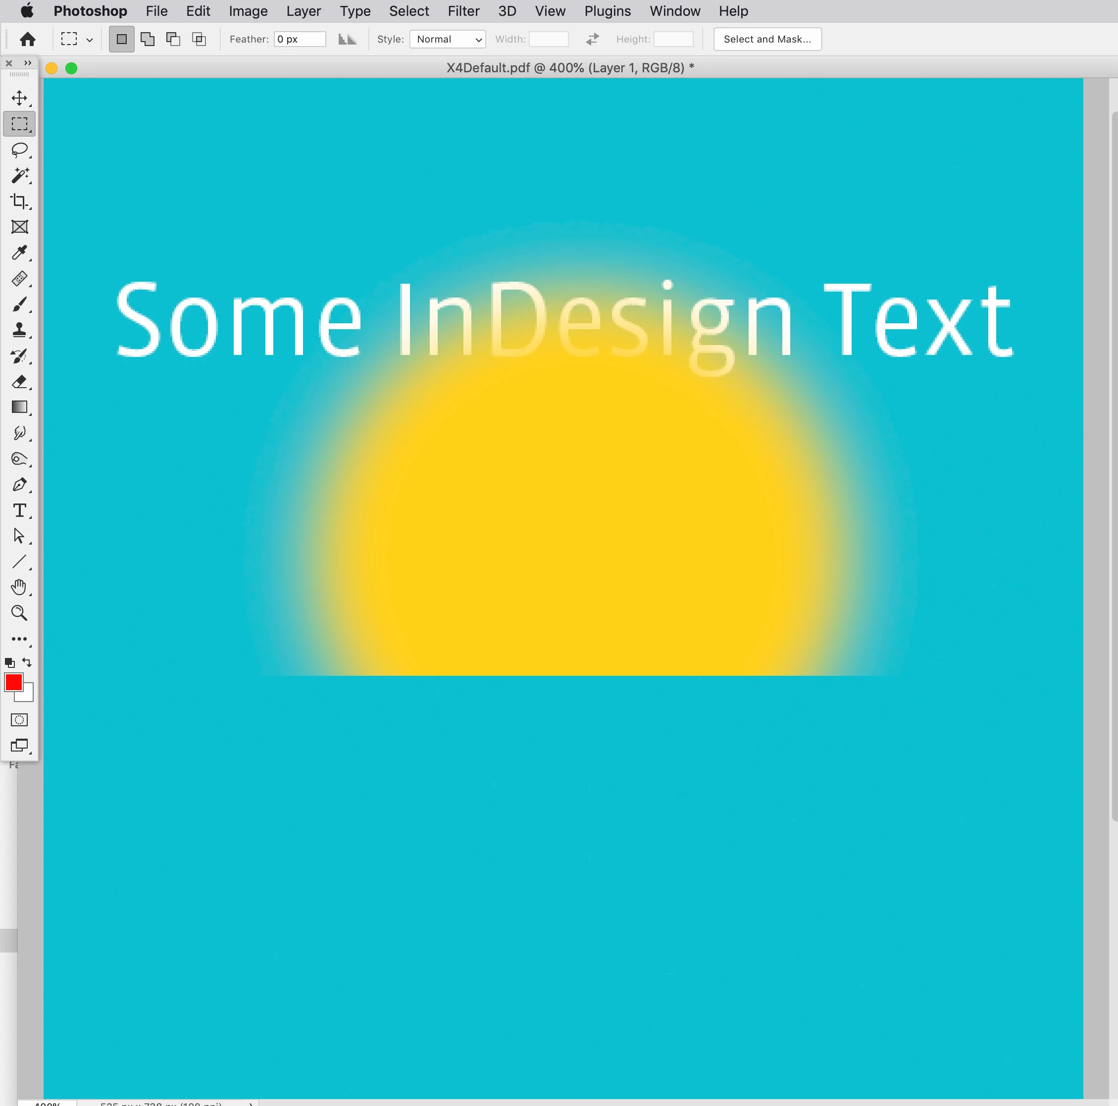This screenshot has height=1106, width=1118.
Task: Pick the Horizontal Type tool
Action: point(19,510)
